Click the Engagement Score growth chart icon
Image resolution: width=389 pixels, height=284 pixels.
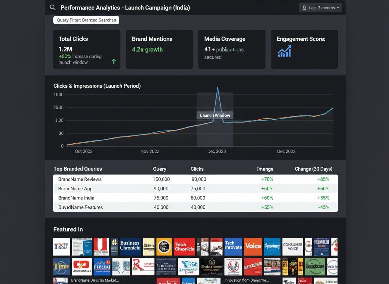[284, 51]
